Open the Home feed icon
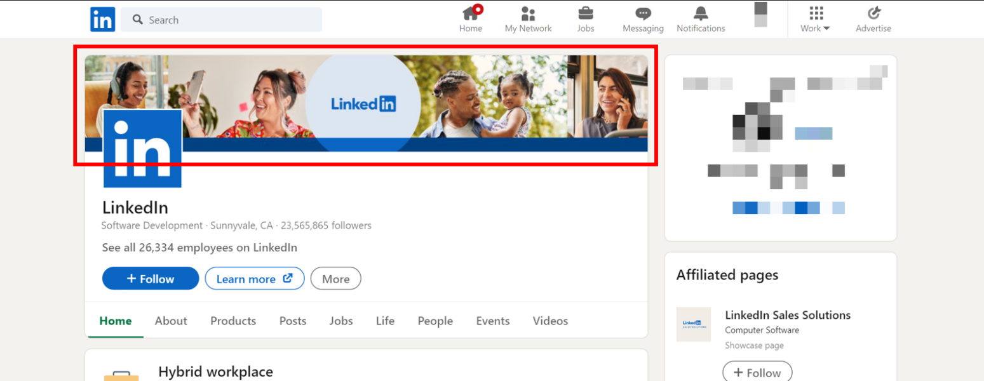This screenshot has width=984, height=381. [471, 14]
